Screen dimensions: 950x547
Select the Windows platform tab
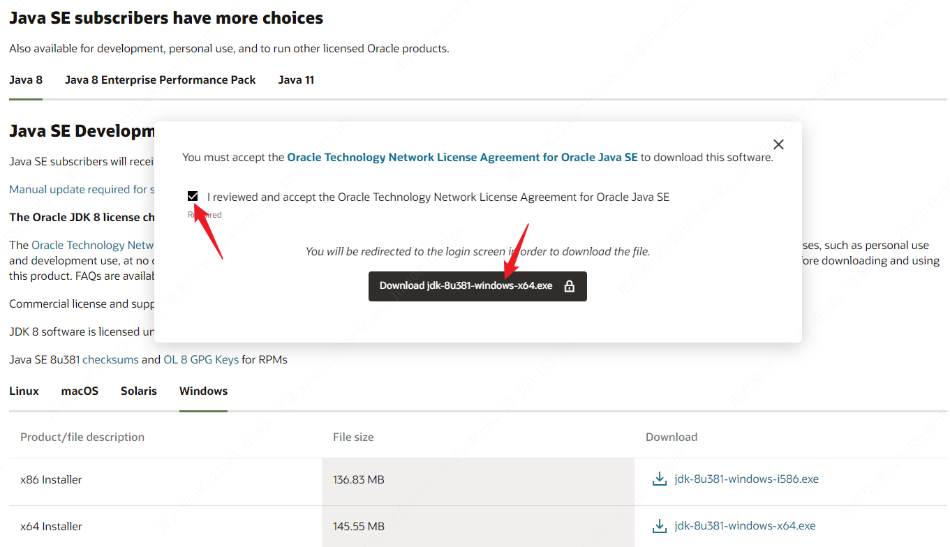click(x=203, y=391)
